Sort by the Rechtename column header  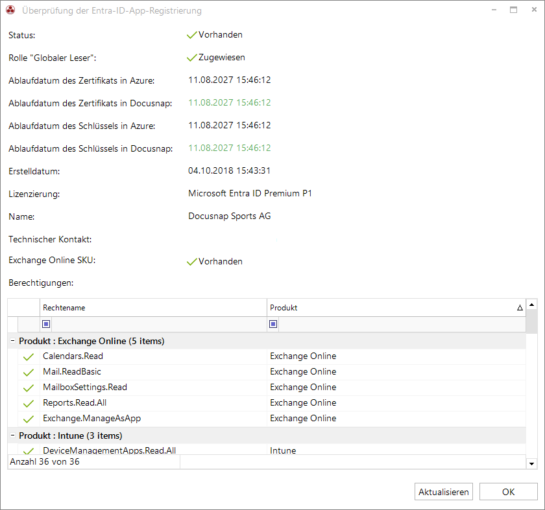pyautogui.click(x=153, y=308)
